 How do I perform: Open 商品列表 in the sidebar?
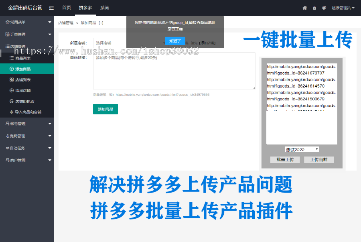click(22, 59)
